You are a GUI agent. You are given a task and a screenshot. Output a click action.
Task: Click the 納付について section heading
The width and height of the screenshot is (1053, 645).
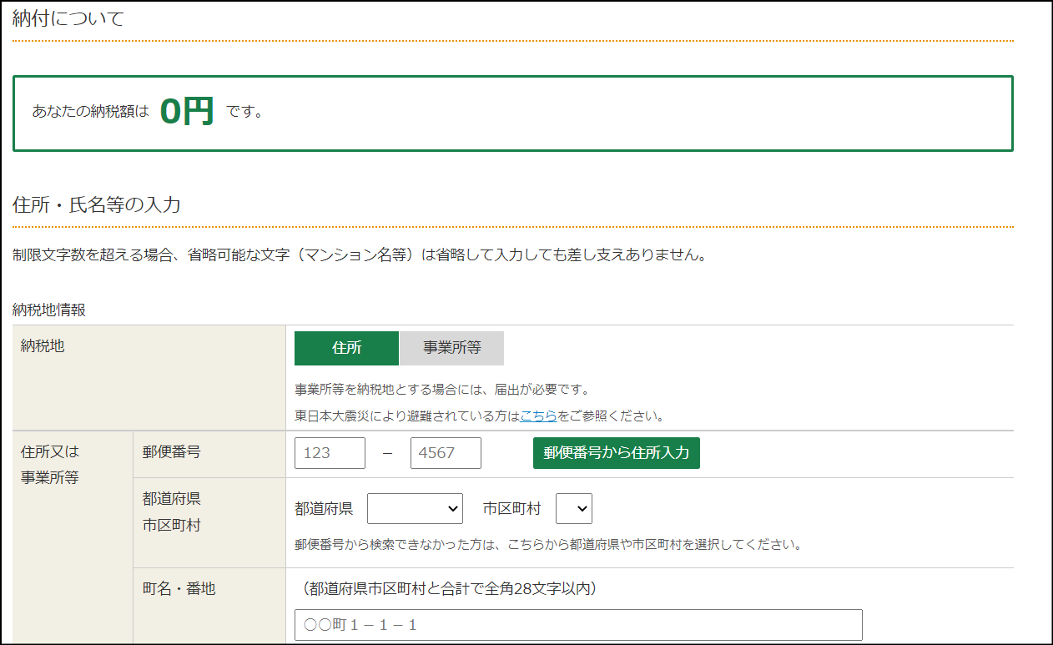click(x=68, y=19)
